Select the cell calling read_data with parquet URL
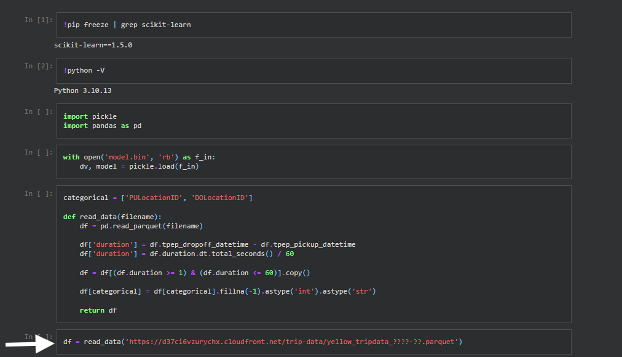This screenshot has width=622, height=357. point(314,342)
